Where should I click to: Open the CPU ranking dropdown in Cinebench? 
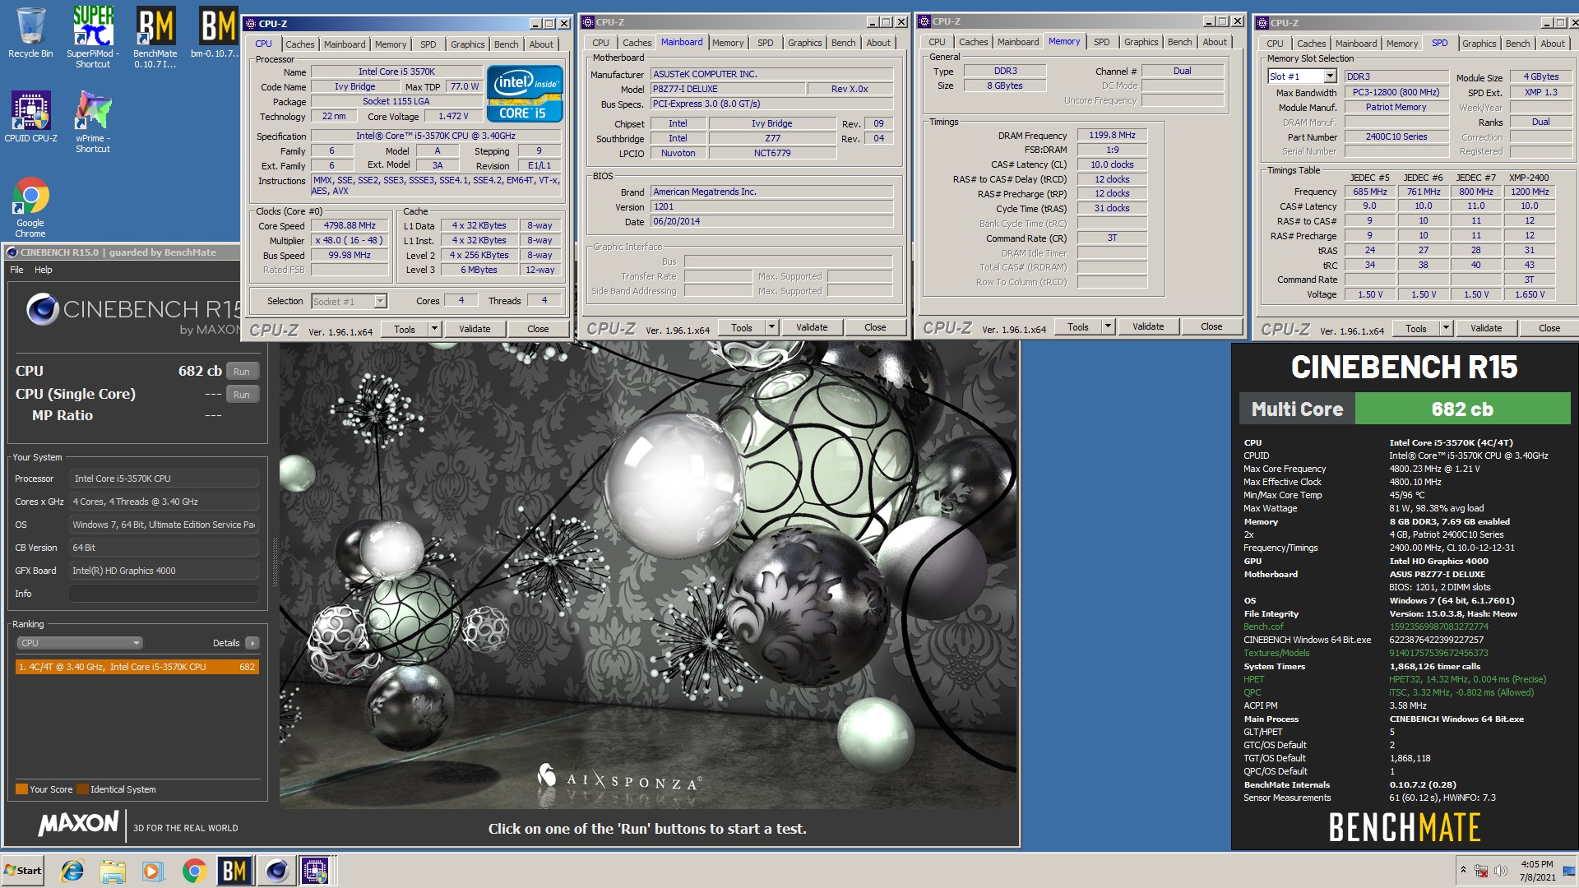click(80, 643)
